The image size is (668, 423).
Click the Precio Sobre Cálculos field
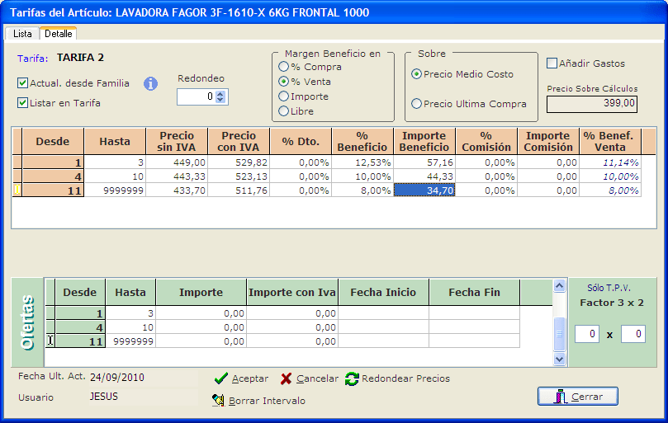pyautogui.click(x=591, y=104)
